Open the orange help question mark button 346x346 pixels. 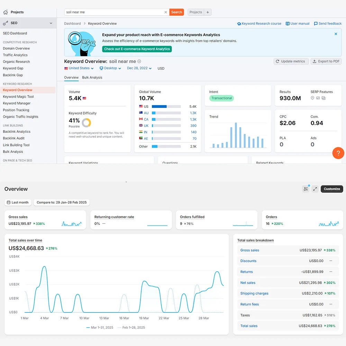coord(338,153)
